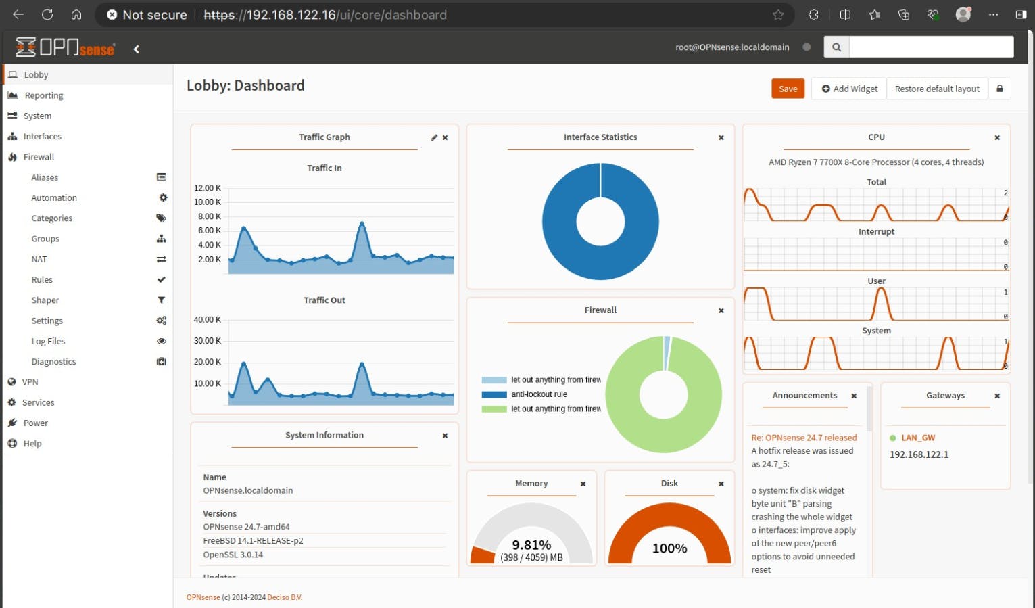The height and width of the screenshot is (608, 1035).
Task: Click the gray system status indicator dot
Action: (807, 47)
